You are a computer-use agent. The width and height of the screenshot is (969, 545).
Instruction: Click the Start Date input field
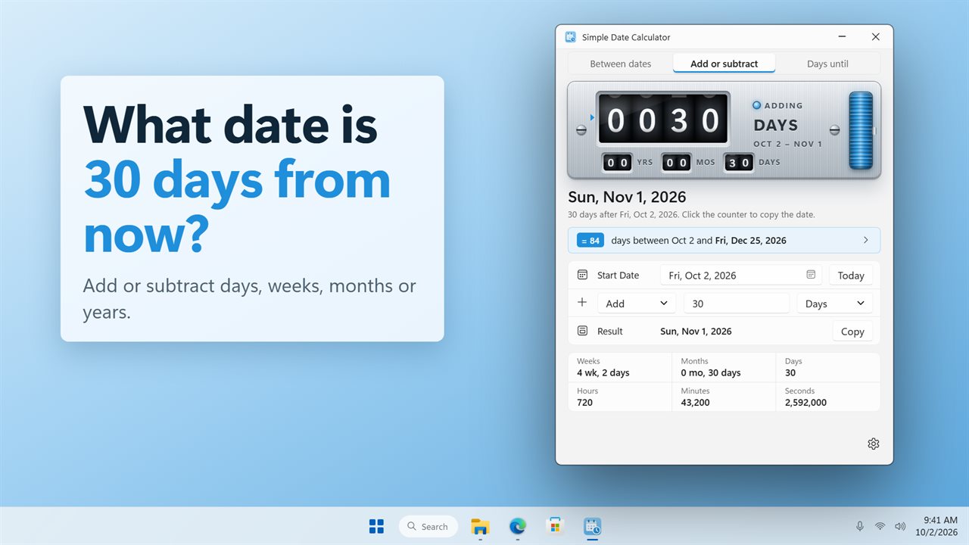click(741, 276)
